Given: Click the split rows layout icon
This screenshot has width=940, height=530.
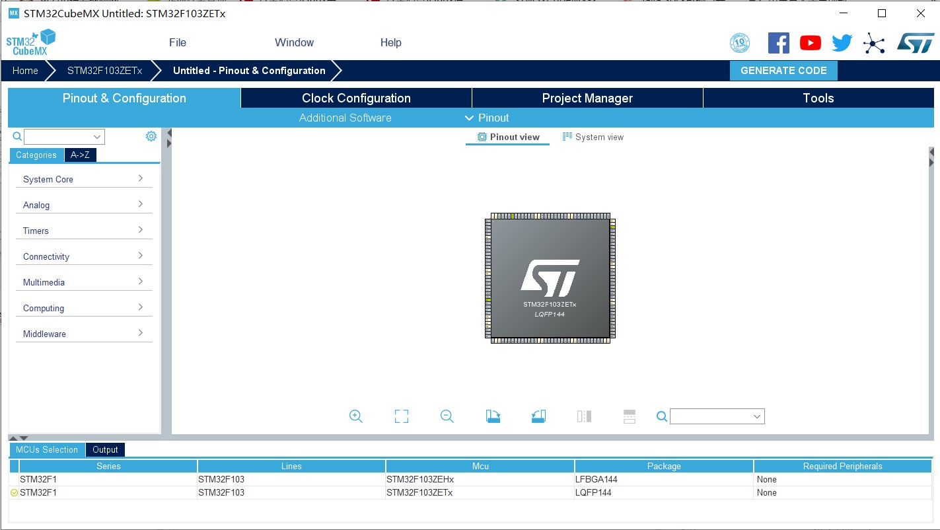Looking at the screenshot, I should pos(630,416).
